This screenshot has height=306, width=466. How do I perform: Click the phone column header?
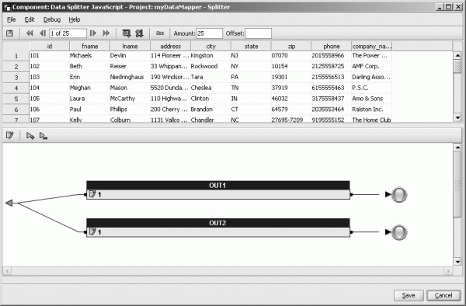[332, 47]
